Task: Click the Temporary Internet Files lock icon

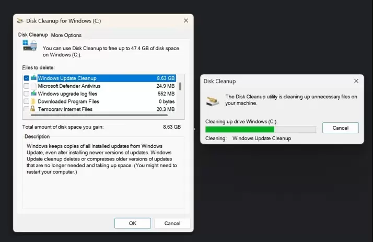Action: point(33,109)
